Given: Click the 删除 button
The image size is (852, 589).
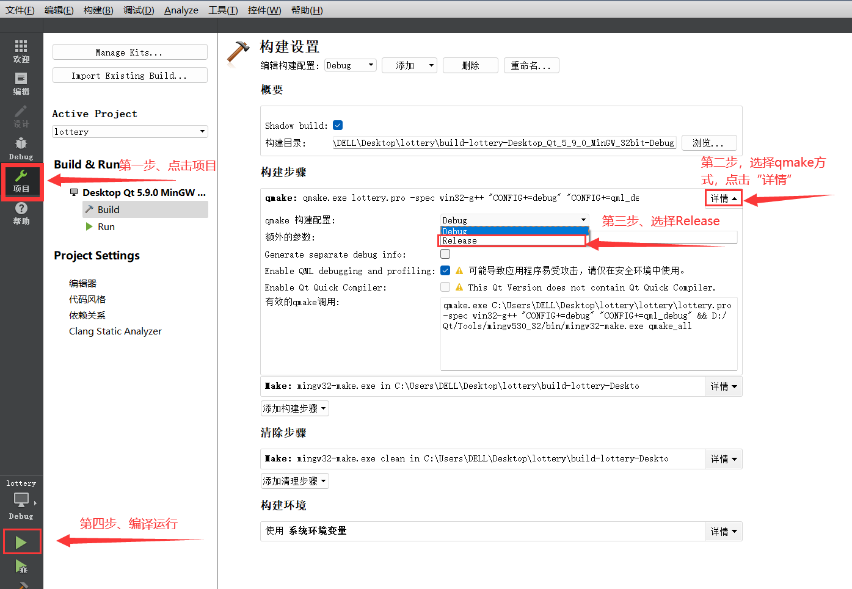Looking at the screenshot, I should [x=470, y=65].
